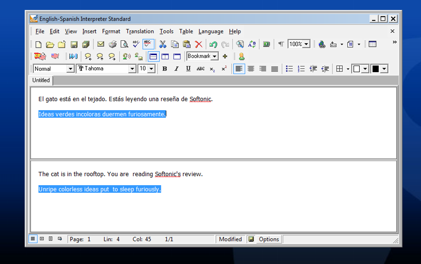This screenshot has height=264, width=421.
Task: Toggle subscript formatting
Action: tap(212, 69)
